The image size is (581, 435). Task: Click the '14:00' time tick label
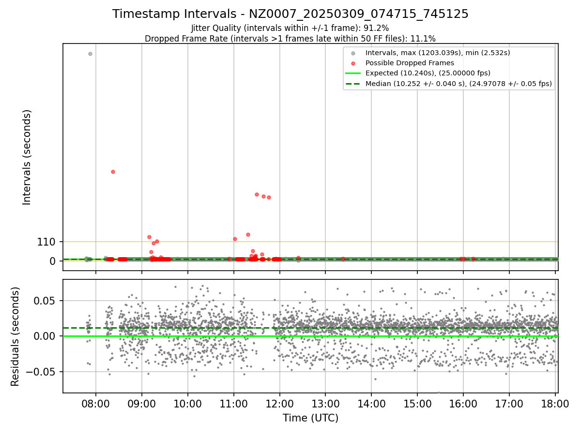click(371, 404)
